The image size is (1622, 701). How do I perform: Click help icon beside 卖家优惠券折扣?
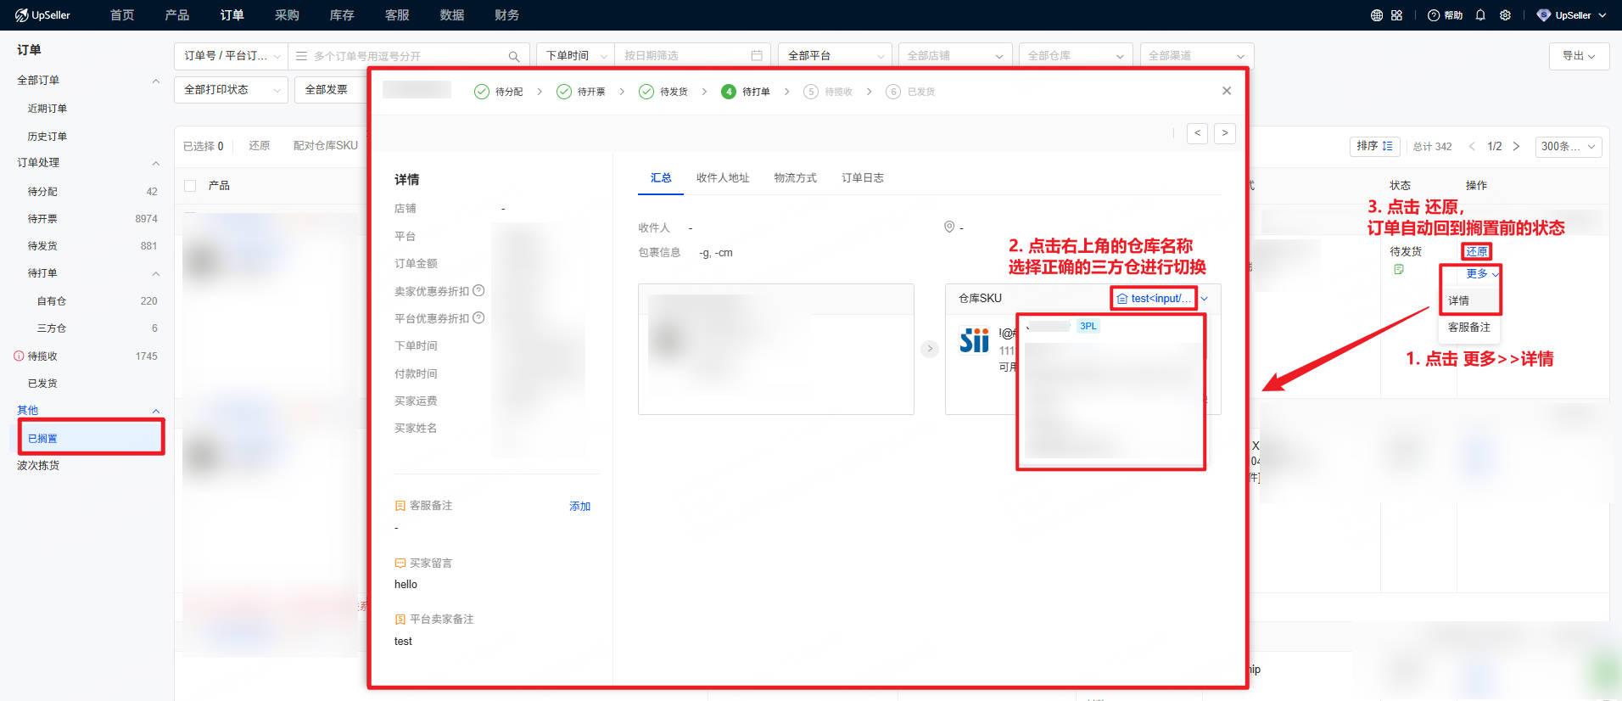pos(478,291)
